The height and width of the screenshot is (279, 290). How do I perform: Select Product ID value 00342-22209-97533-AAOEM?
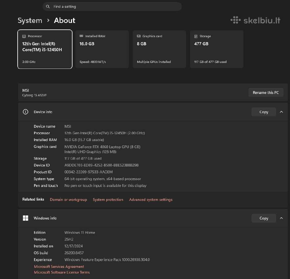pos(88,172)
